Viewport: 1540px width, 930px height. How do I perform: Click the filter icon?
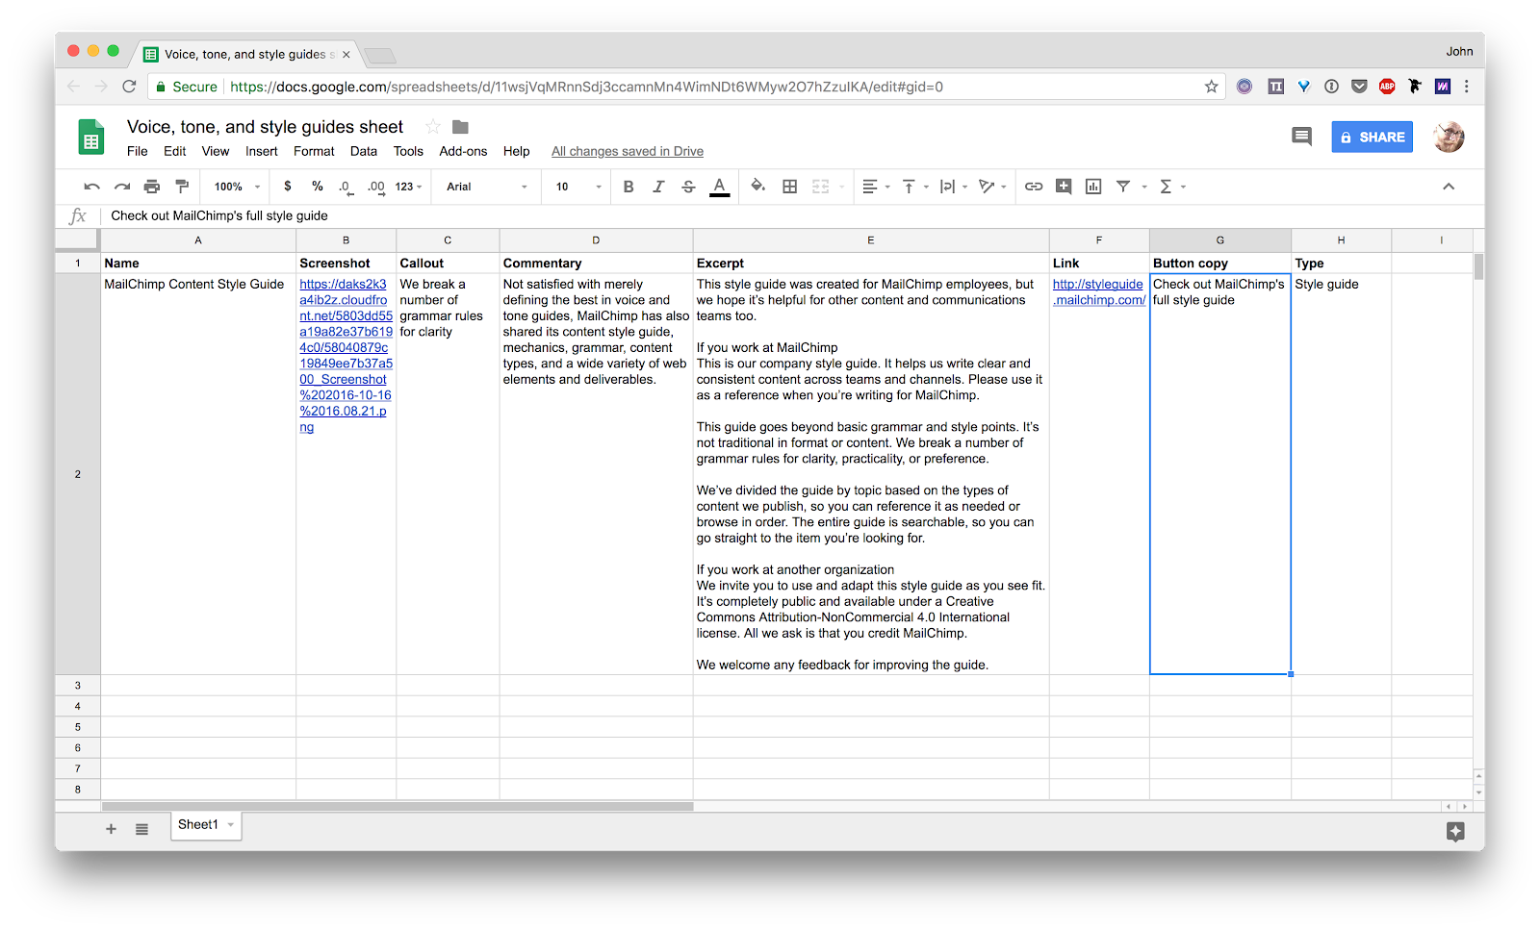(x=1123, y=187)
